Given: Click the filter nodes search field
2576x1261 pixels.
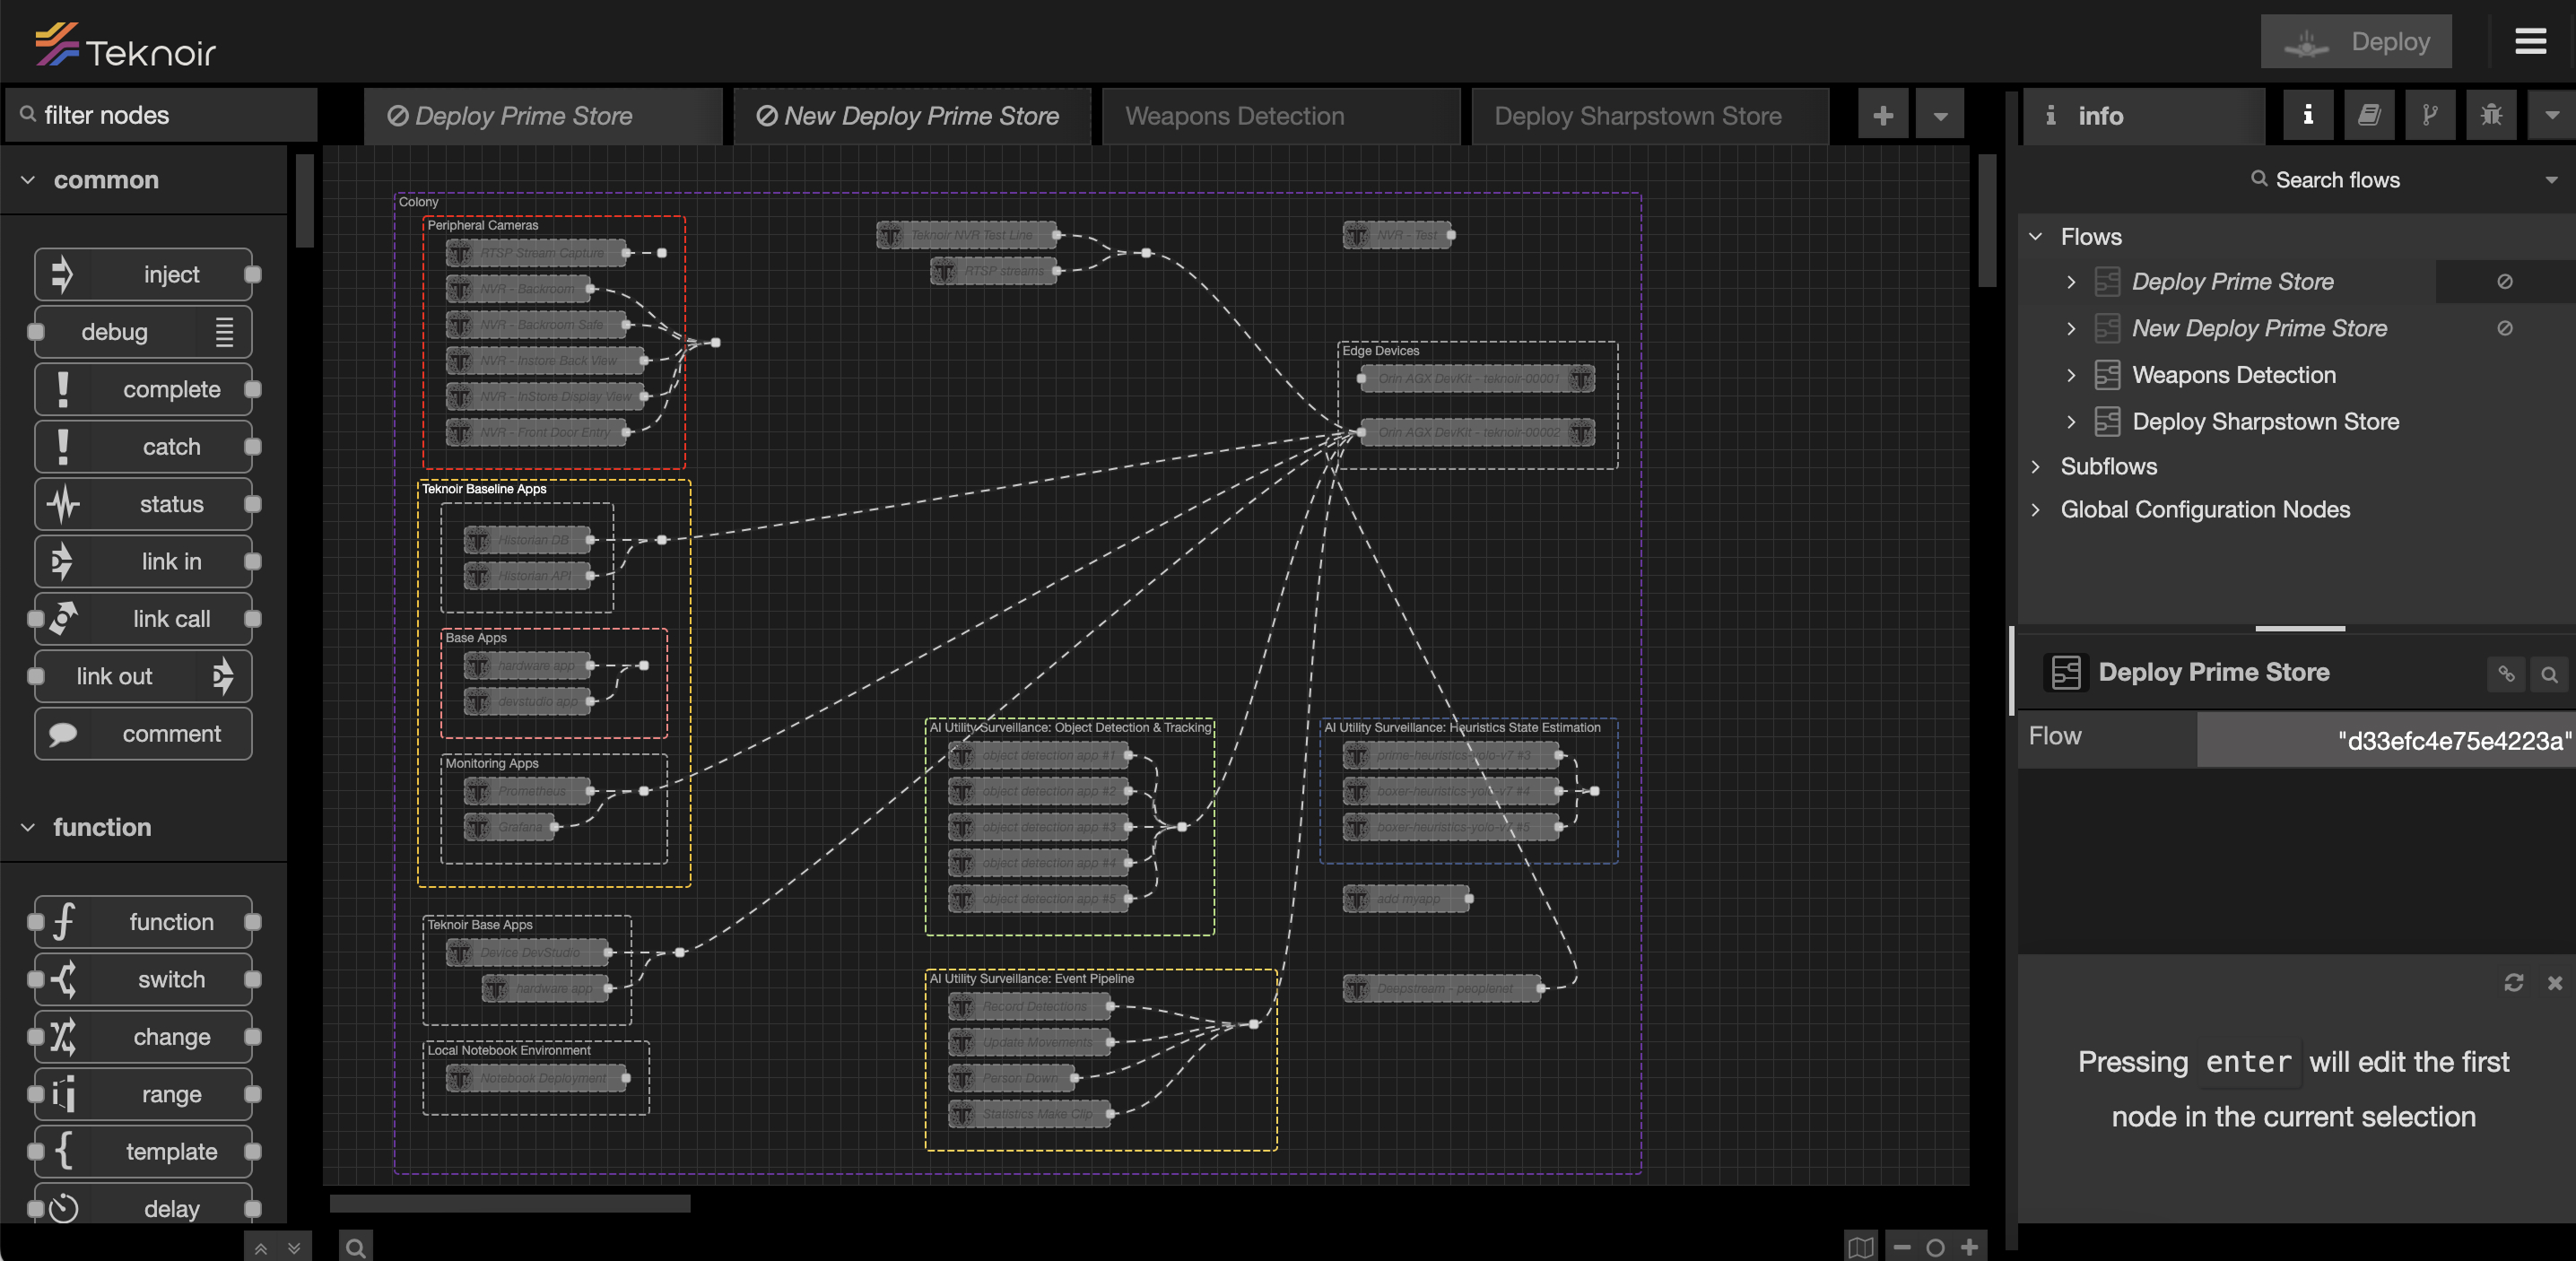Looking at the screenshot, I should pos(161,115).
